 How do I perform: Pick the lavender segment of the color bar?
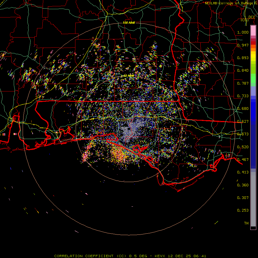click(253, 91)
